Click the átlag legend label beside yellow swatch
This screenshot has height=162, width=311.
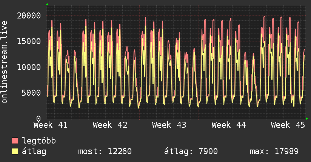(34, 151)
